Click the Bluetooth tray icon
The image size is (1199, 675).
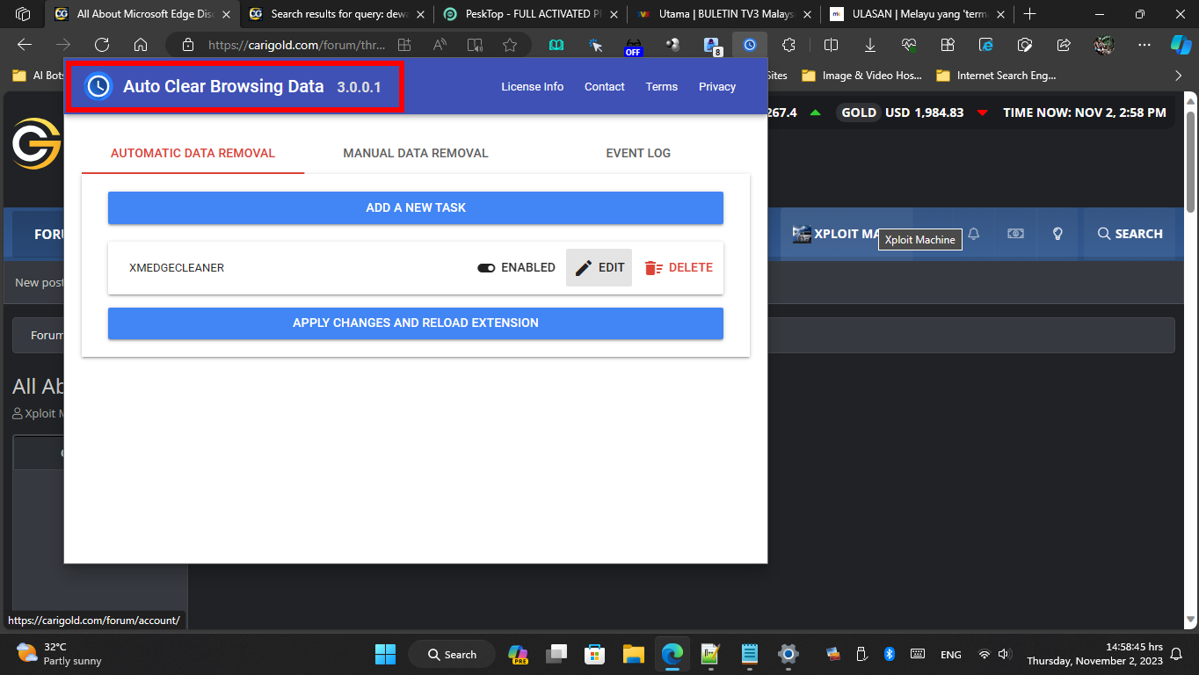pyautogui.click(x=889, y=654)
